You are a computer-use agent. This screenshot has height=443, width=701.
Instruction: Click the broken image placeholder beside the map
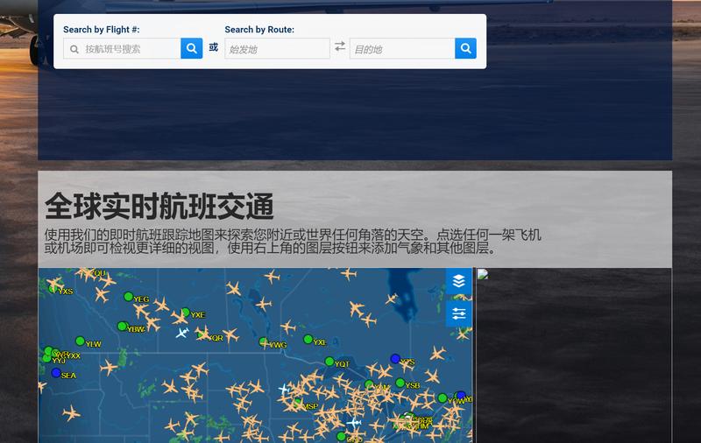tap(483, 274)
